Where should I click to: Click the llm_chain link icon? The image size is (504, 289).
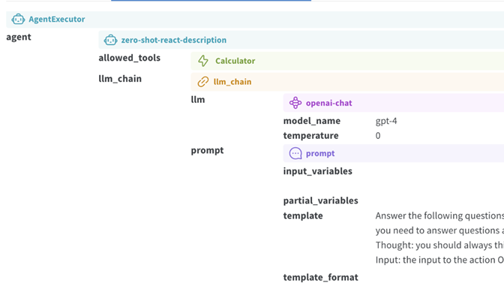click(x=202, y=82)
